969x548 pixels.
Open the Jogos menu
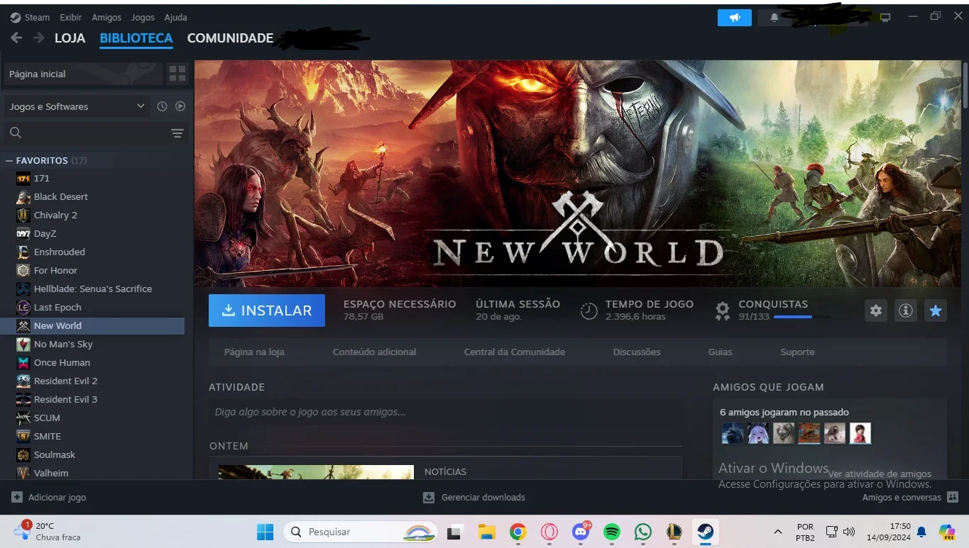click(143, 17)
